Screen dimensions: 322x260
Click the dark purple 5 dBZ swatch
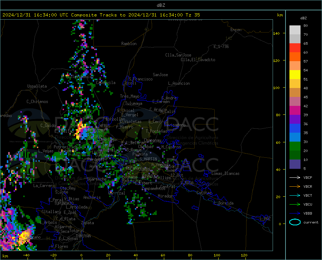[x=295, y=164]
